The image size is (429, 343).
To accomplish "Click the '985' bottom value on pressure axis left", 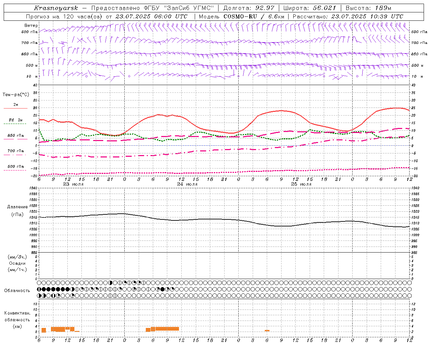I will tap(35, 253).
